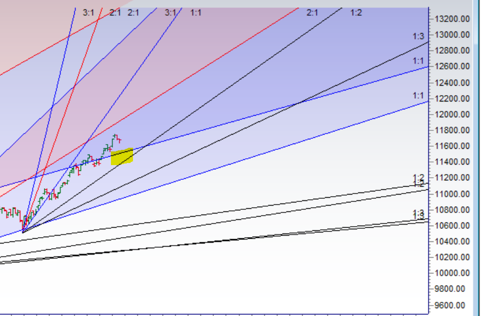Click the yellow highlighted rectangle on chart

pos(121,157)
